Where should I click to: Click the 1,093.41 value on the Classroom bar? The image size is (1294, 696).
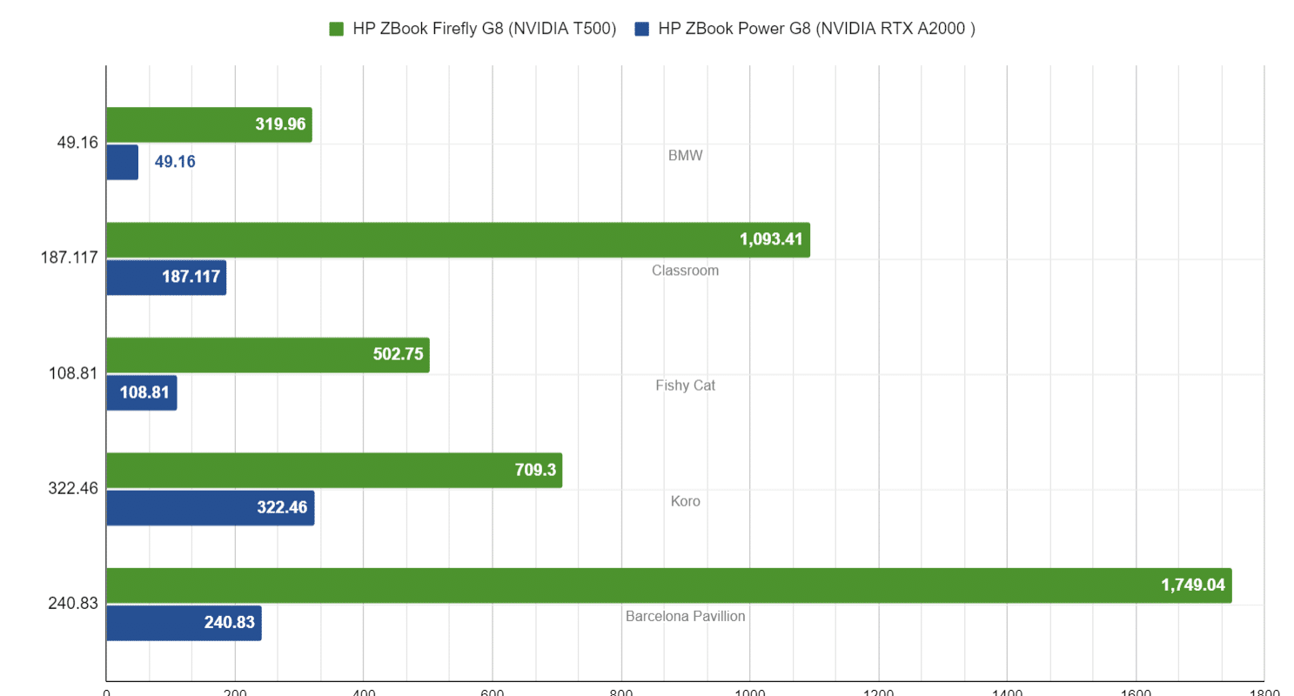click(x=772, y=240)
